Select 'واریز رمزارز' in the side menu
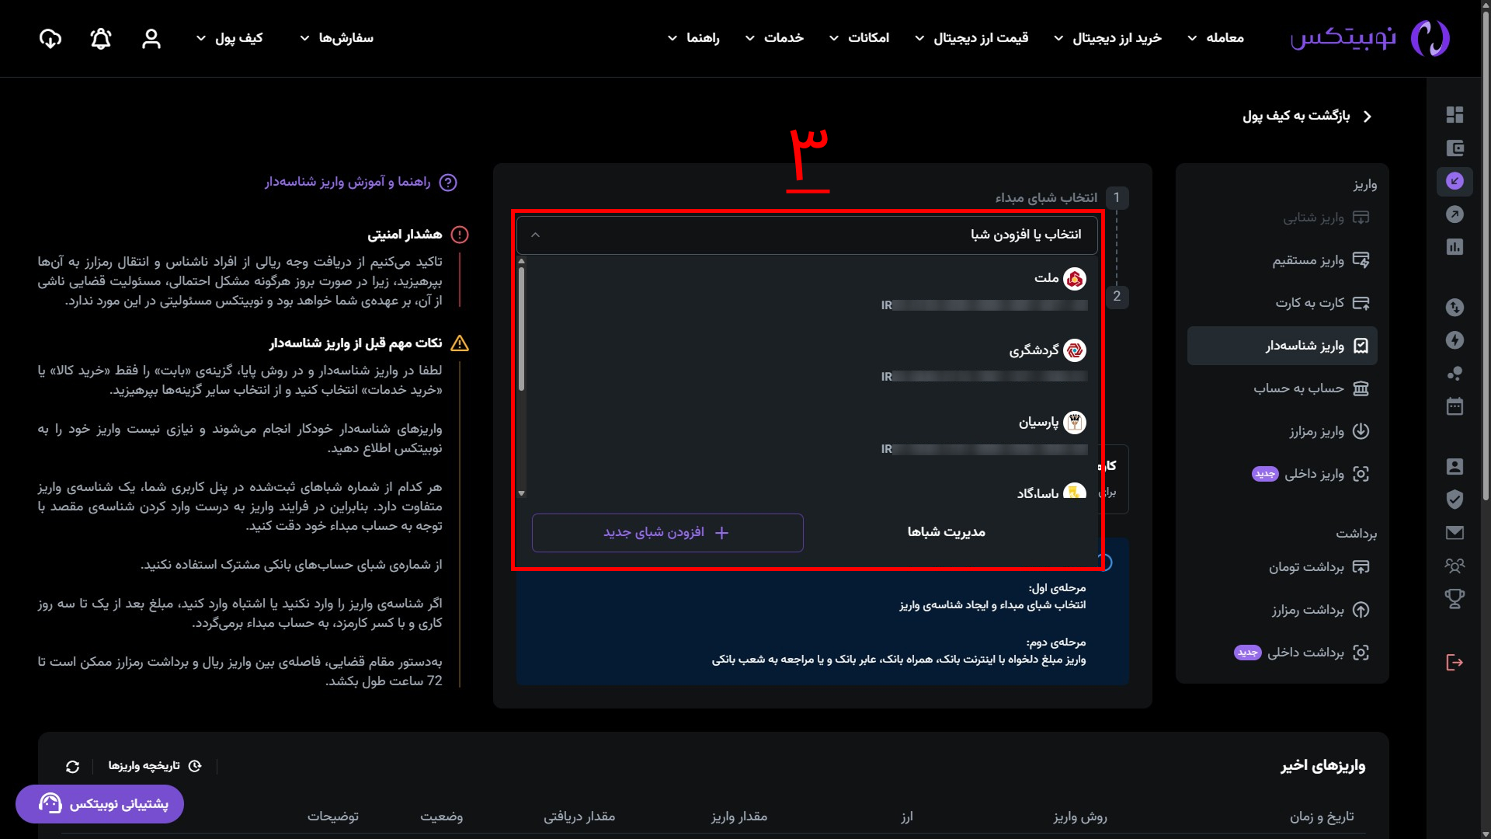 (1316, 431)
